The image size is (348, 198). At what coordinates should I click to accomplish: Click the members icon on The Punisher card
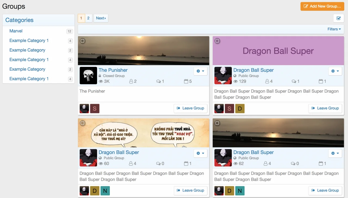click(131, 81)
